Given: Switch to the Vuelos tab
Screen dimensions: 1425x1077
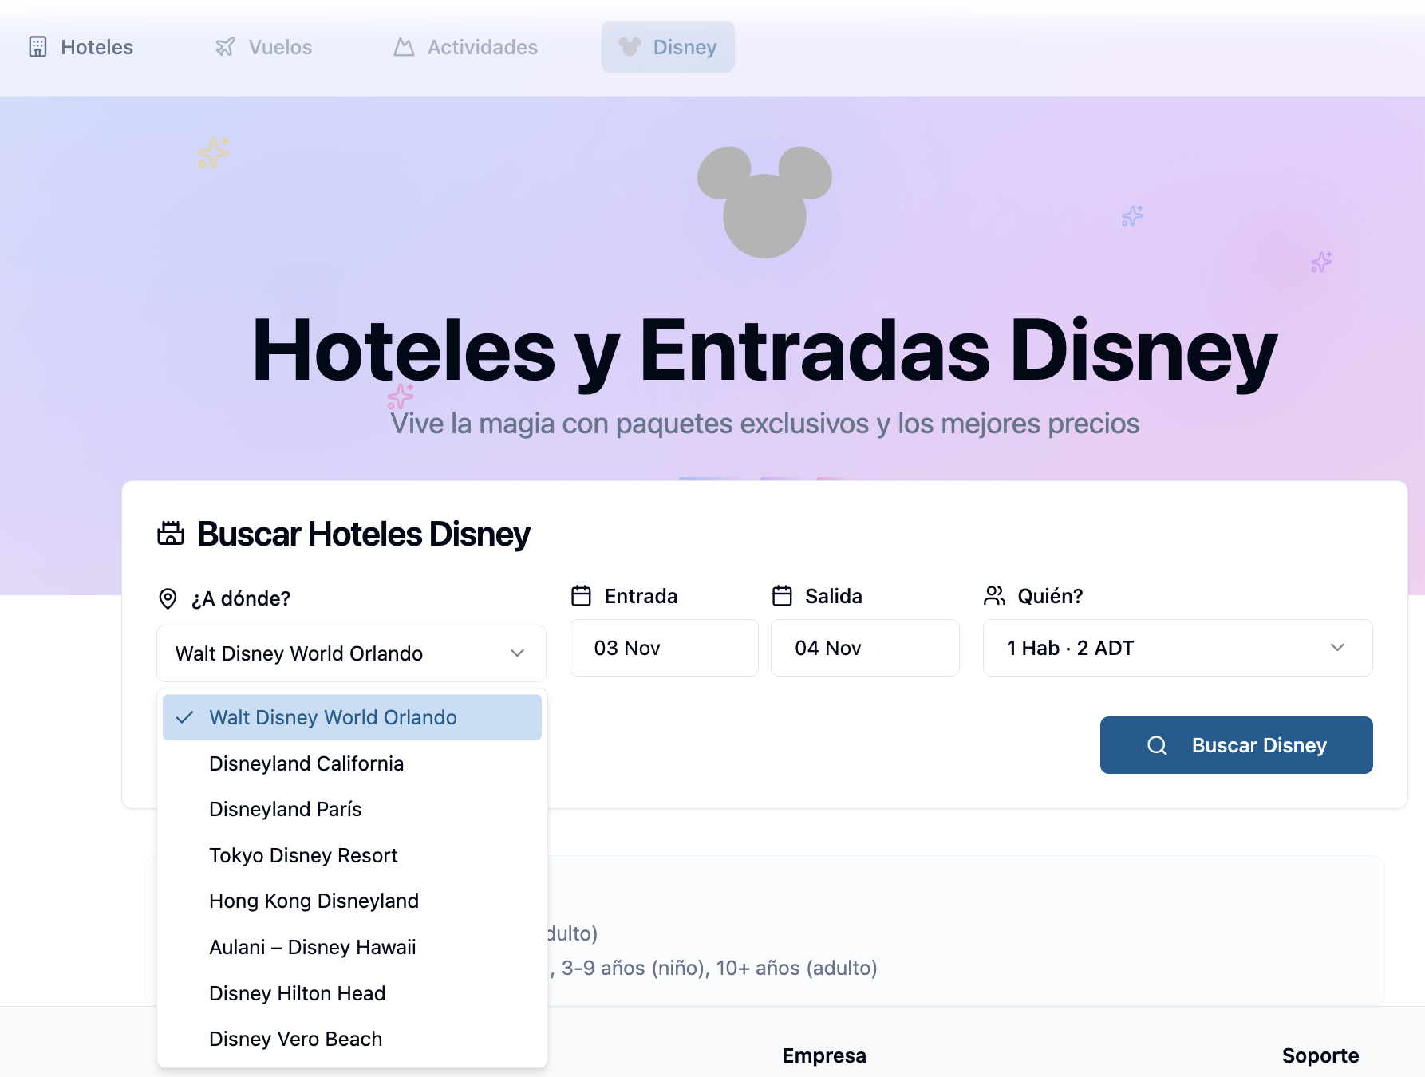Looking at the screenshot, I should pos(263,47).
